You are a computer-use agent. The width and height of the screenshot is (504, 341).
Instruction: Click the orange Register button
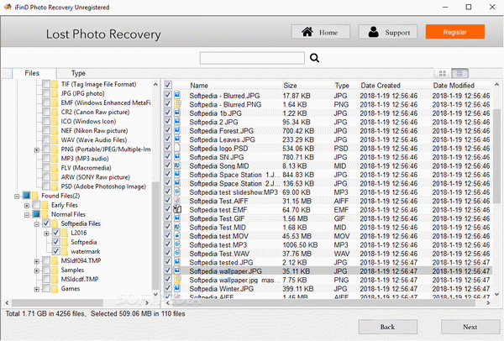coord(454,32)
